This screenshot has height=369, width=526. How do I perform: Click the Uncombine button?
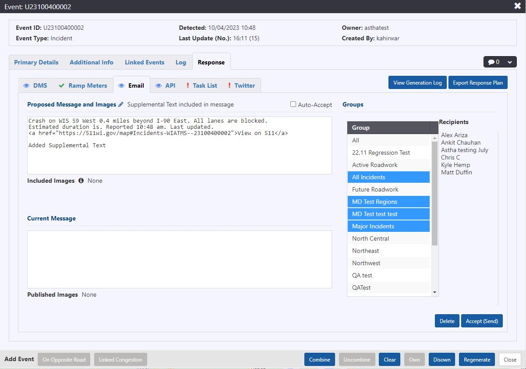357,359
